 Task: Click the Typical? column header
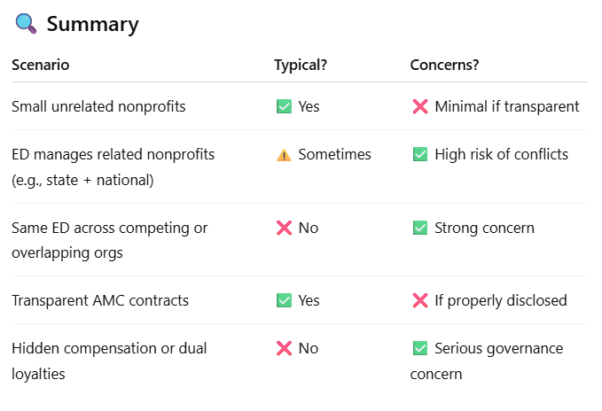tap(303, 65)
